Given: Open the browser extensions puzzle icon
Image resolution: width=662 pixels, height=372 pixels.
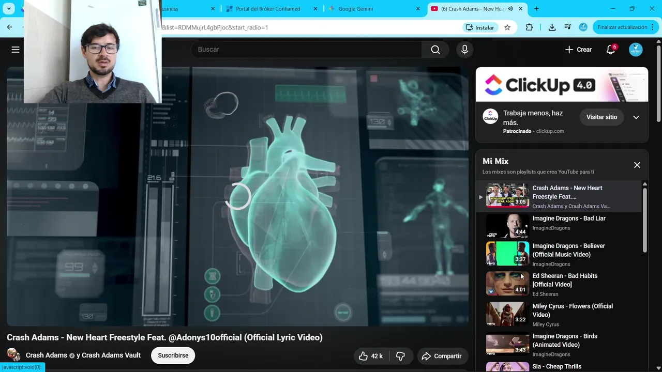Looking at the screenshot, I should click(529, 27).
